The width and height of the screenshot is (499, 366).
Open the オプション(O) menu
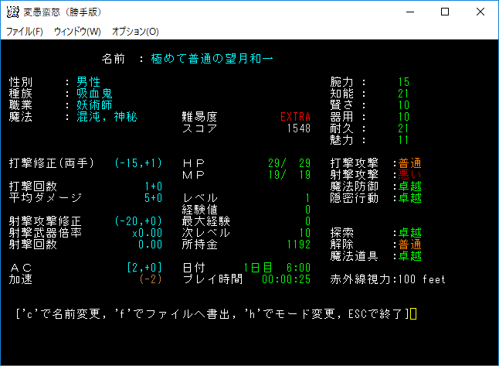pos(135,32)
